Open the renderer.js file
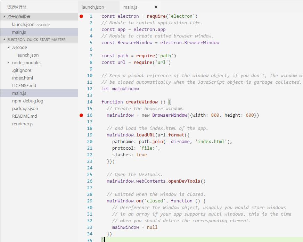The width and height of the screenshot is (303, 242). coord(23,124)
